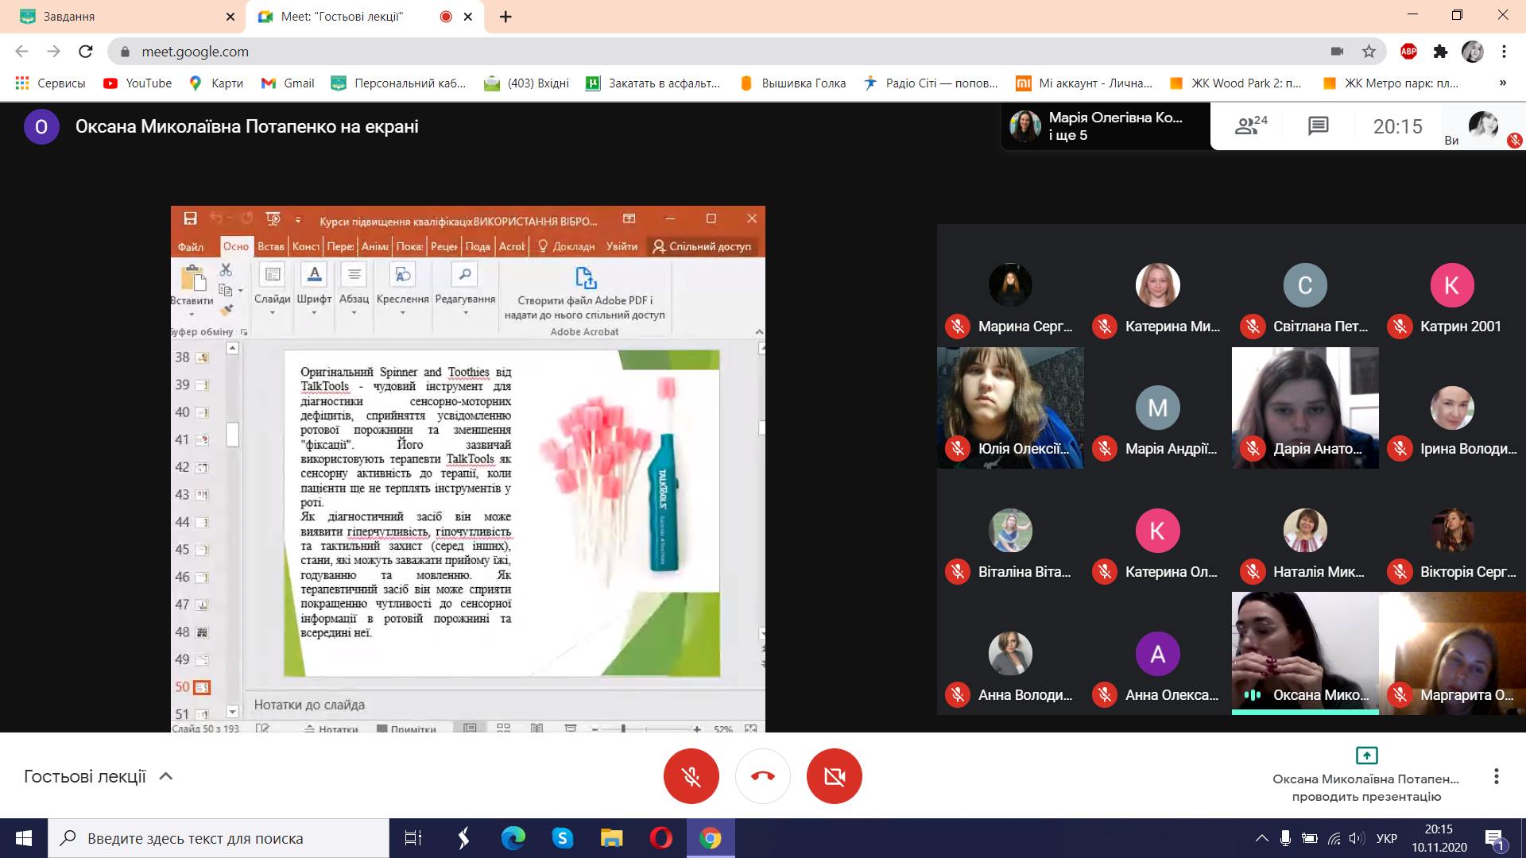Viewport: 1526px width, 858px height.
Task: Select Дарія Анато... participant video tile
Action: tap(1305, 408)
